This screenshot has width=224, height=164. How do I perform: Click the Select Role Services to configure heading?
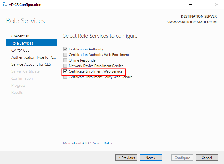pyautogui.click(x=100, y=36)
